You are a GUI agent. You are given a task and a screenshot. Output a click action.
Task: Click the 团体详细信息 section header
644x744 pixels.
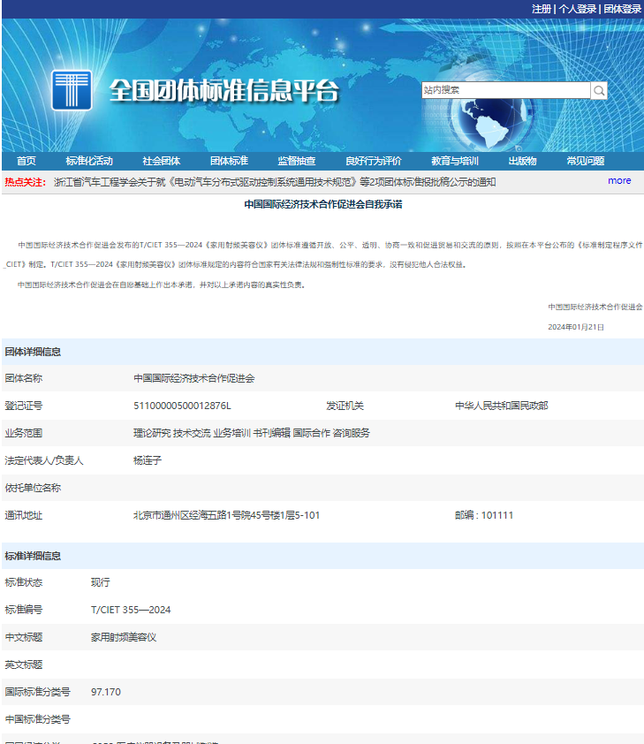pyautogui.click(x=33, y=352)
